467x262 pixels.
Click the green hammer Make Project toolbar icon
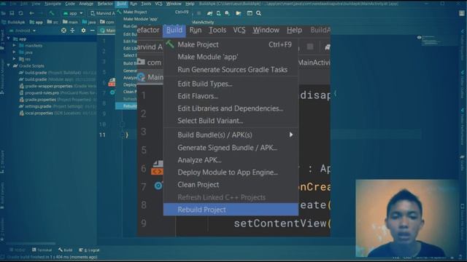pos(52,13)
